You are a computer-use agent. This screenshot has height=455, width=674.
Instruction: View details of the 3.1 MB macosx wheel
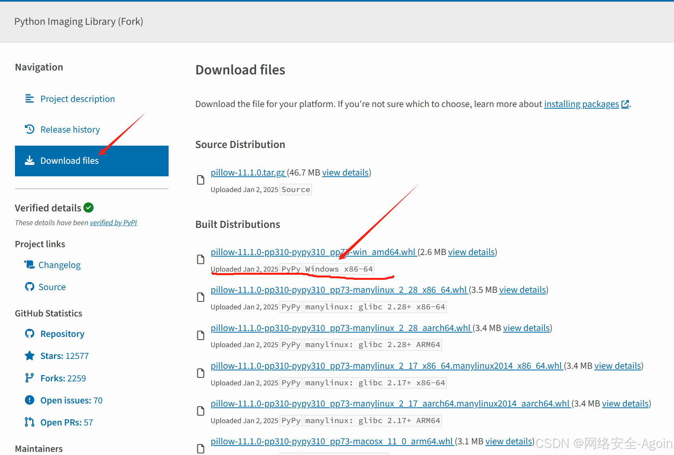[509, 441]
